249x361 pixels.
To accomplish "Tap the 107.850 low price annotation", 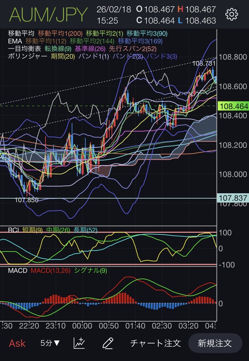I will [27, 200].
